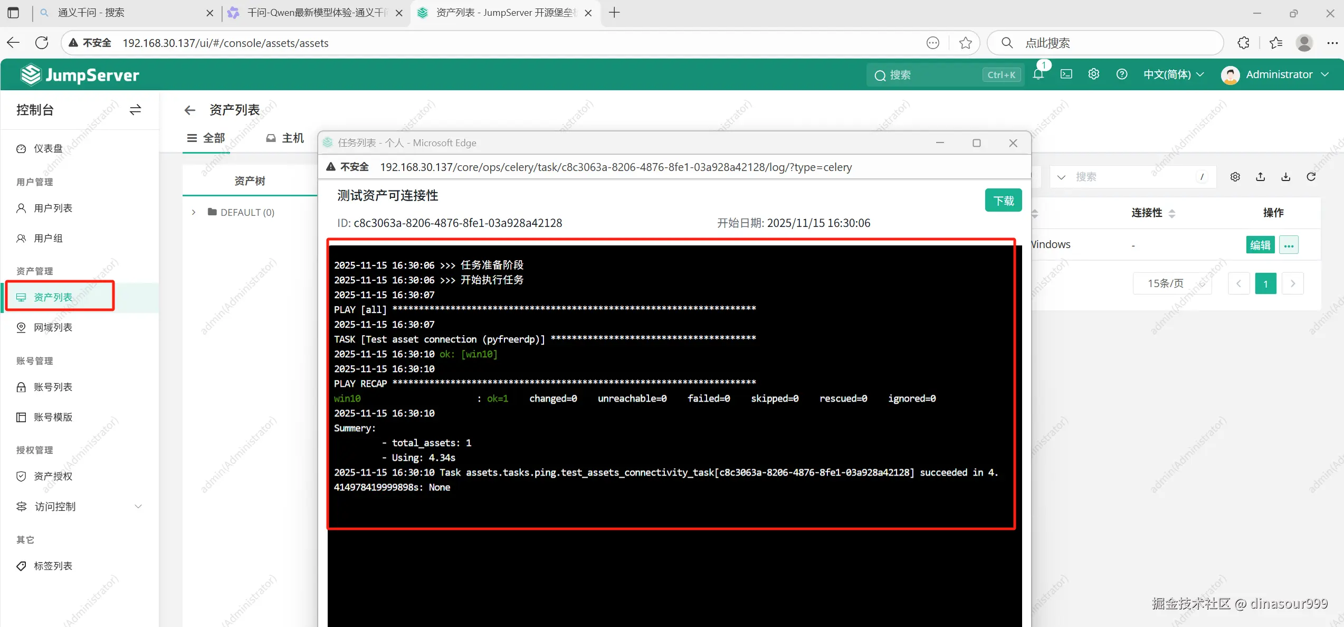Click the table column settings gear icon
Screen dimensions: 1344x627
[1235, 177]
